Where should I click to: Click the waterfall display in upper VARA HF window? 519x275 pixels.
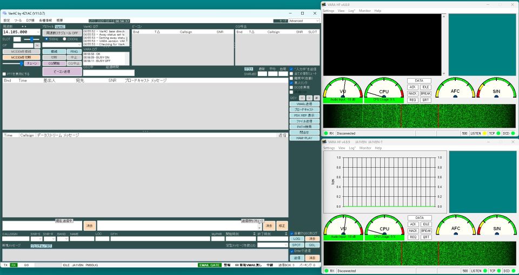coord(419,116)
